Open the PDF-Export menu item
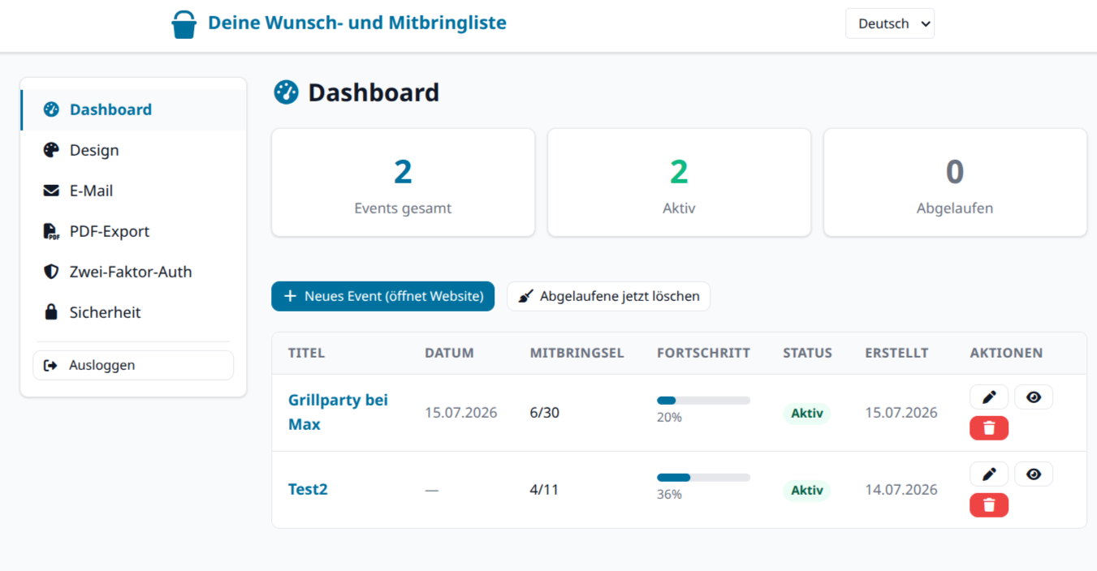The width and height of the screenshot is (1097, 571). coord(134,231)
